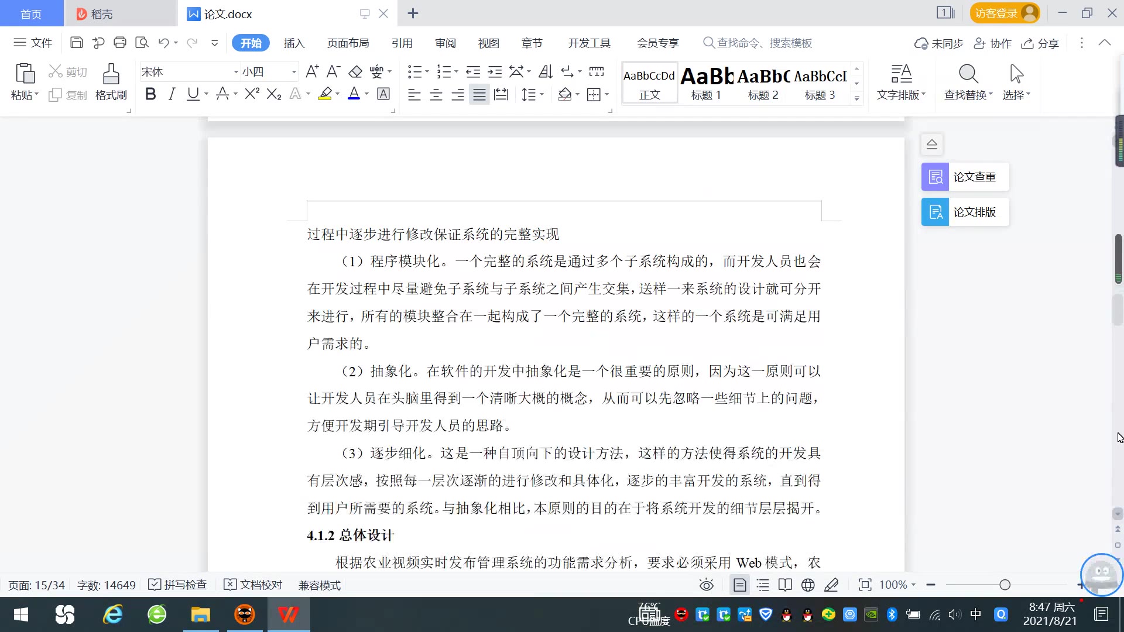The image size is (1124, 632).
Task: Adjust the zoom slider handle
Action: (x=1005, y=585)
